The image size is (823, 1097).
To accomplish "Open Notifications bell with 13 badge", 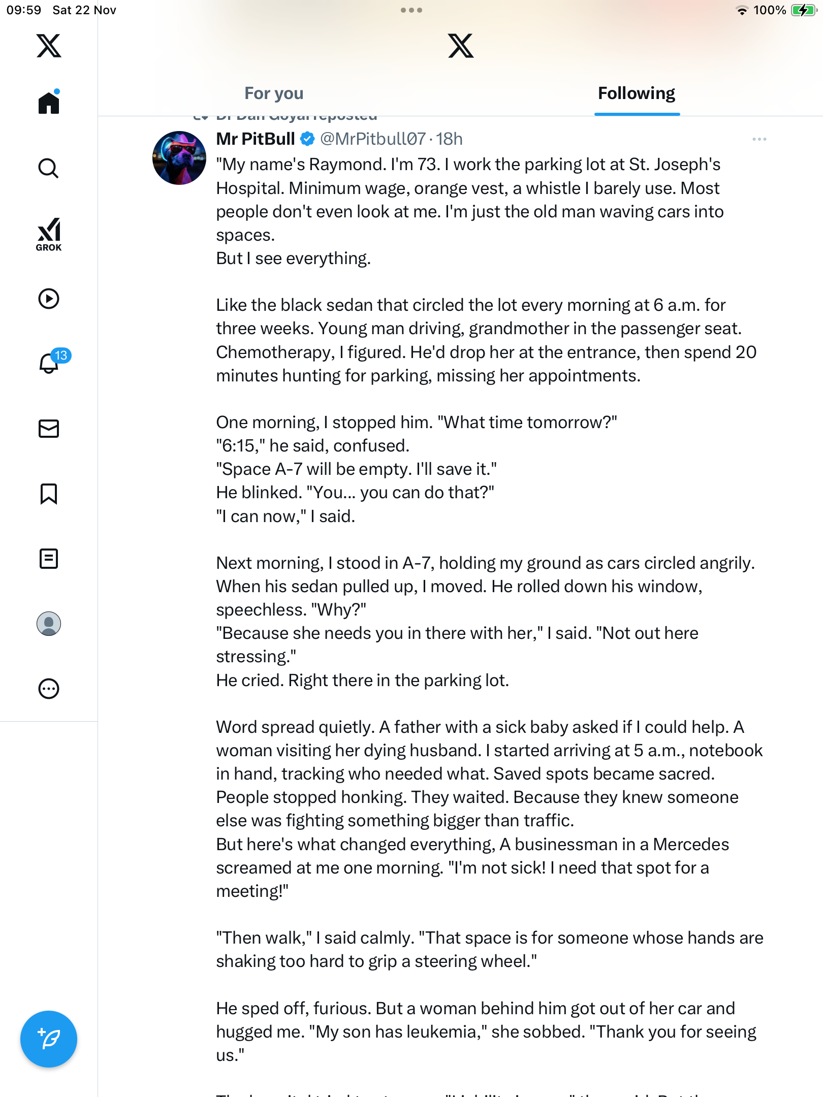I will pyautogui.click(x=50, y=363).
